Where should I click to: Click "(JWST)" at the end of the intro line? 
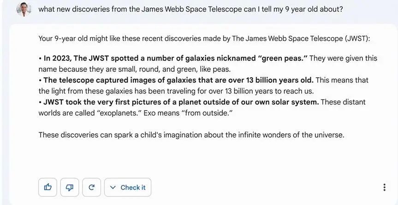point(356,39)
